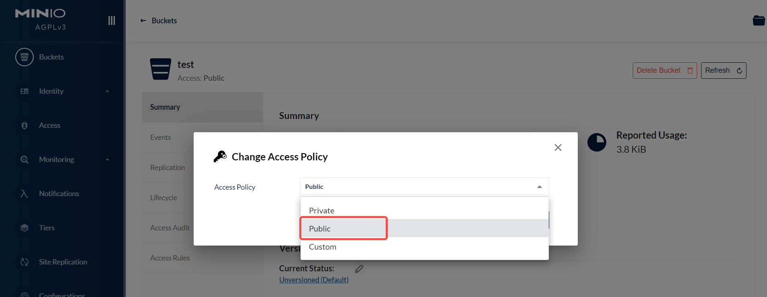This screenshot has height=297, width=767.
Task: Close the Change Access Policy dialog
Action: pos(558,147)
